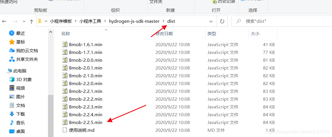Expand subfolders arrow after 小程序工具
332x137 pixels.
[x=105, y=21]
